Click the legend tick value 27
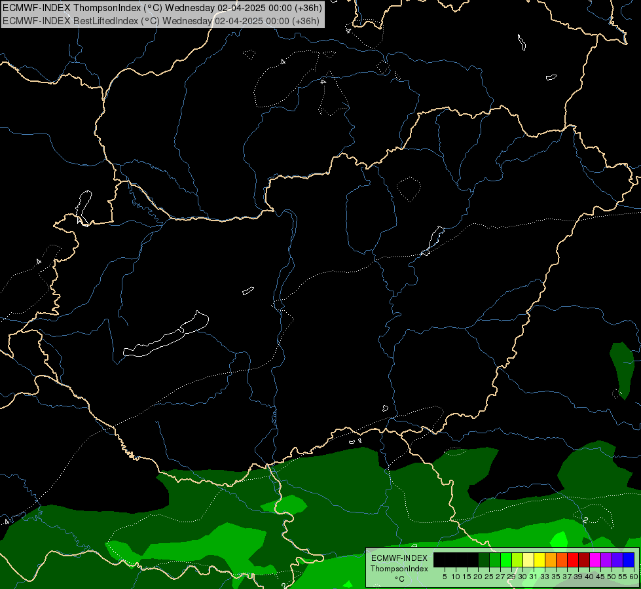This screenshot has width=641, height=589. coord(500,577)
